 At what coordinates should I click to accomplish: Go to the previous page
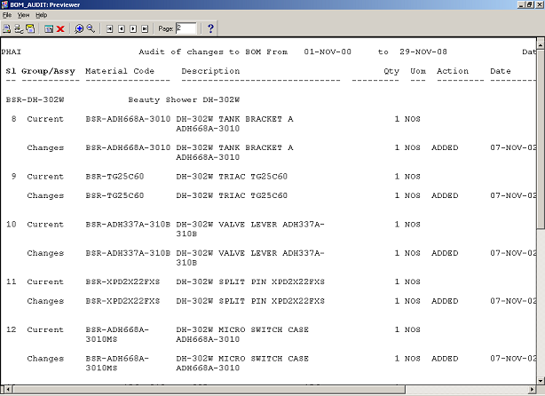pyautogui.click(x=121, y=28)
